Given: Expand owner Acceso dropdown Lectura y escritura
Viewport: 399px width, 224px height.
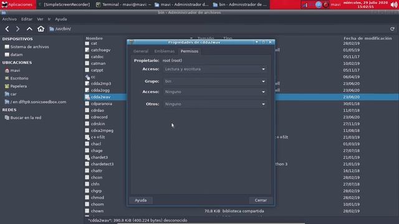Looking at the screenshot, I should (214, 69).
